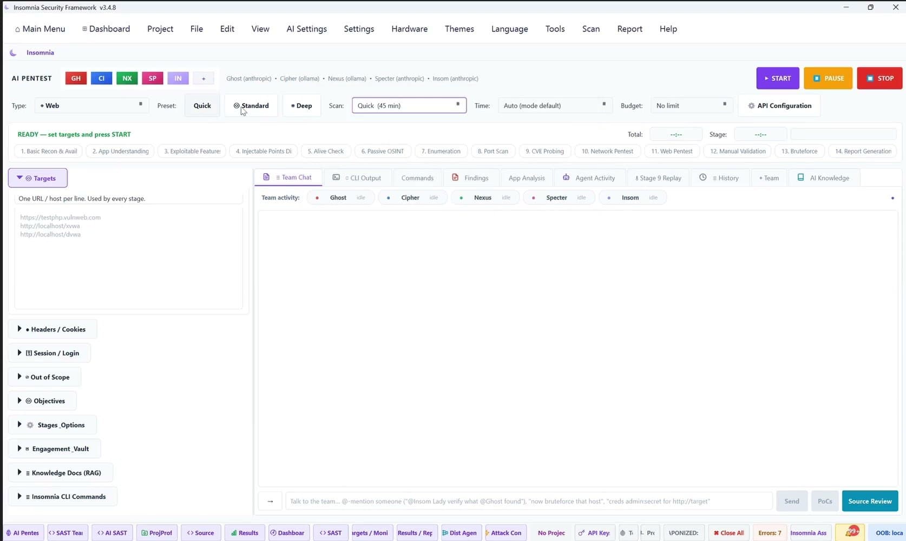Collapse the Targets section

pyautogui.click(x=38, y=178)
